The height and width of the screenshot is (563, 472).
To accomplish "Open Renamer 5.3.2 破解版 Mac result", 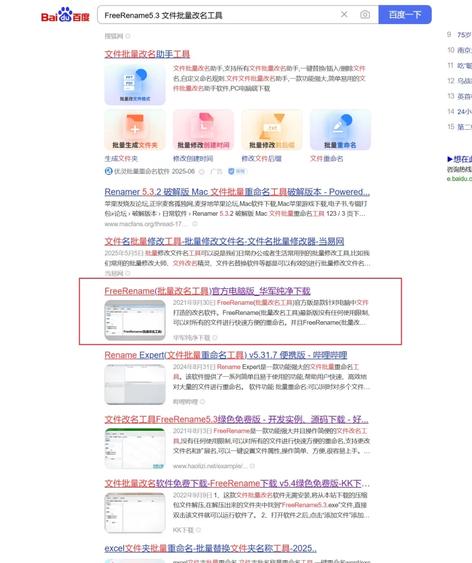I will point(237,192).
